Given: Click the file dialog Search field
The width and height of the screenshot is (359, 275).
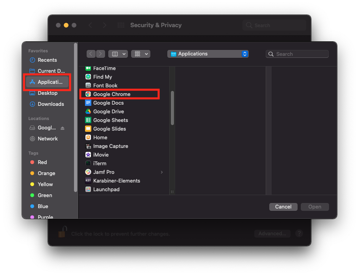Looking at the screenshot, I should pyautogui.click(x=297, y=54).
